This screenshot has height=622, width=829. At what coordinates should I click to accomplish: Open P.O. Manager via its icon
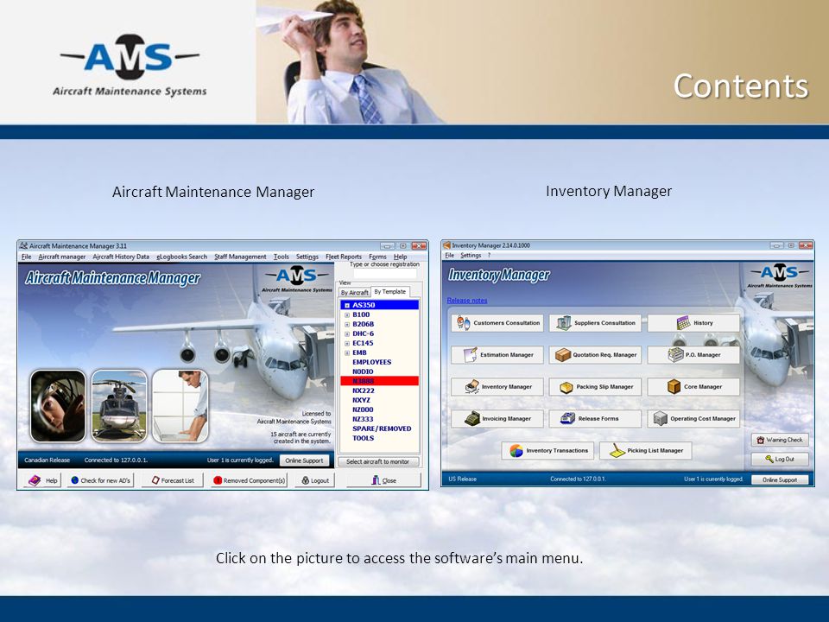click(x=675, y=355)
